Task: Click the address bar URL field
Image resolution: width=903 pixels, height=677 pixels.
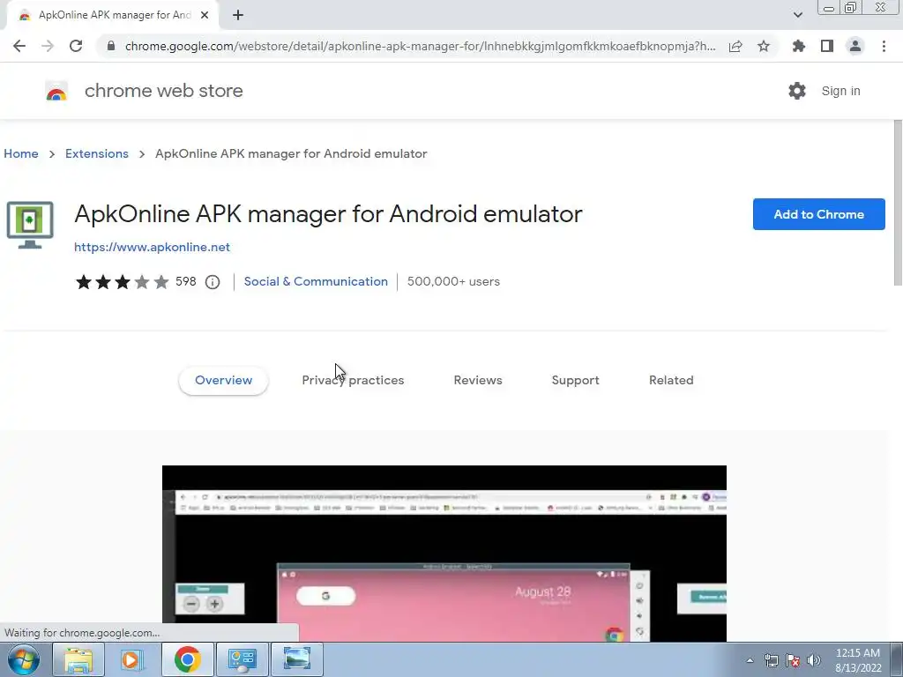Action: point(421,46)
